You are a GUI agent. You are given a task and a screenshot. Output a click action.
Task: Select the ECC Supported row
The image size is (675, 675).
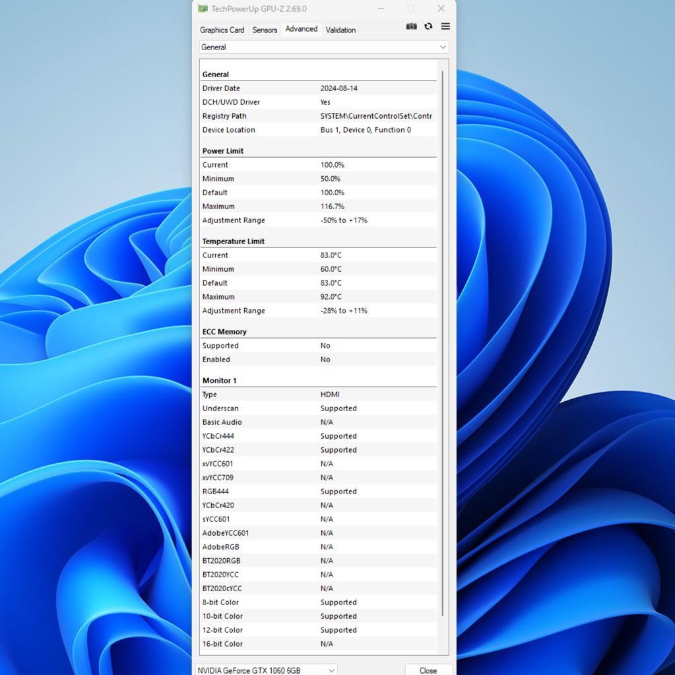[x=319, y=346]
